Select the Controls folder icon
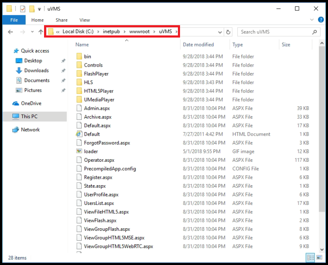This screenshot has height=265, width=328. (x=79, y=65)
